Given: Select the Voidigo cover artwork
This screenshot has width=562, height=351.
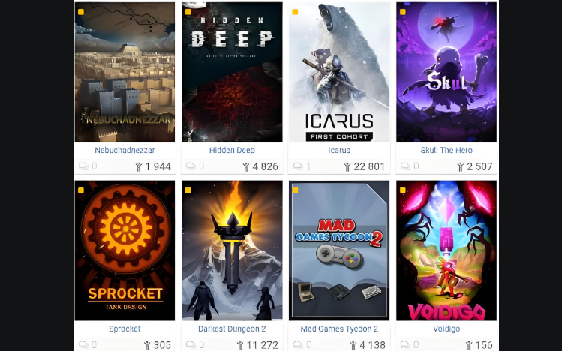Looking at the screenshot, I should click(x=446, y=250).
